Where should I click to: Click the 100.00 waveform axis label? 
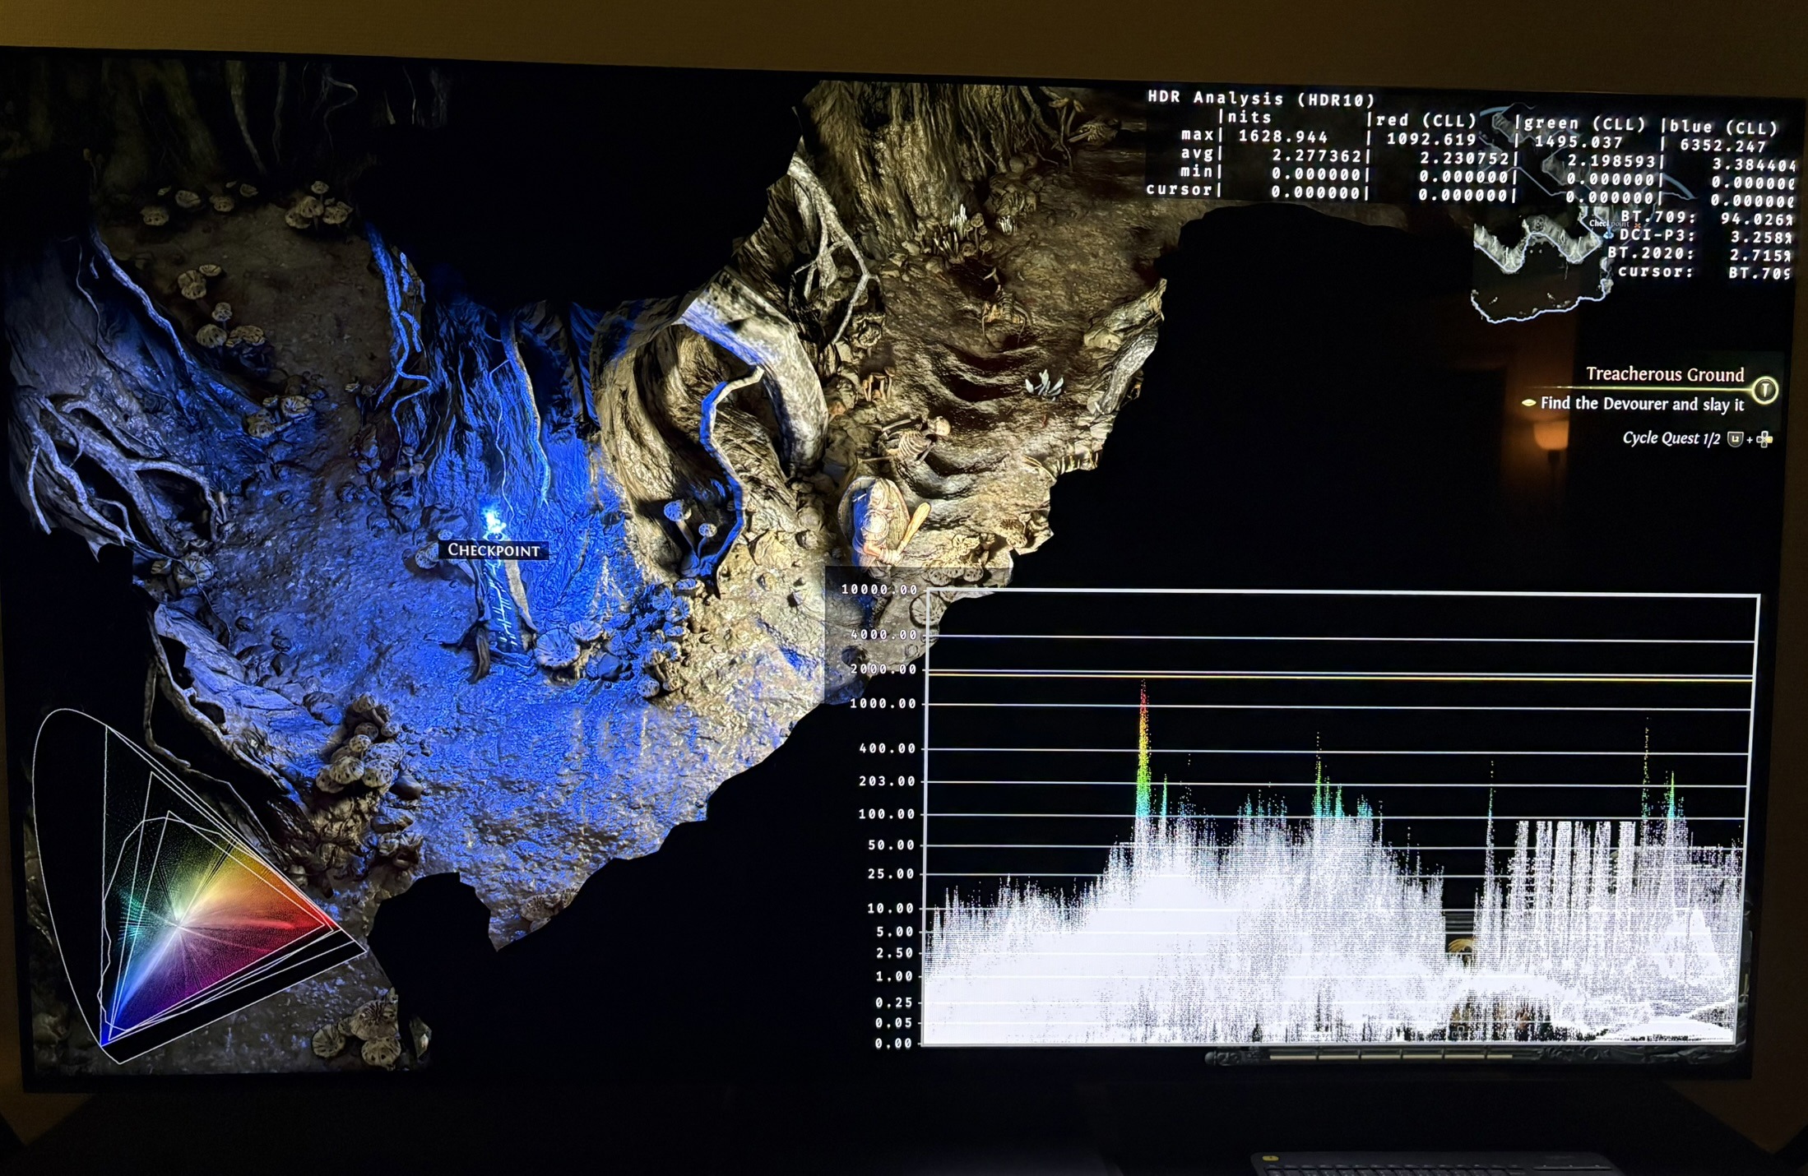pyautogui.click(x=887, y=814)
